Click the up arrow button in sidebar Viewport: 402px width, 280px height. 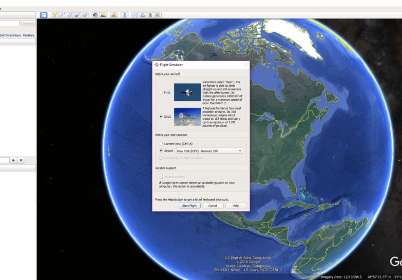13,160
